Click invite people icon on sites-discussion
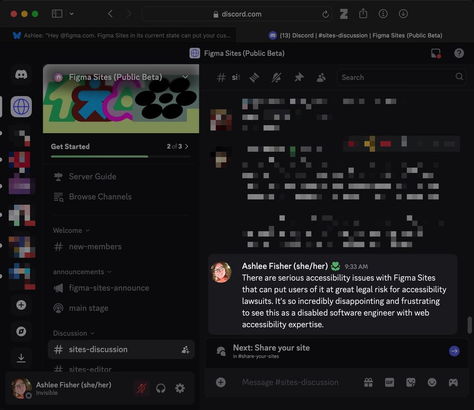 (x=185, y=349)
